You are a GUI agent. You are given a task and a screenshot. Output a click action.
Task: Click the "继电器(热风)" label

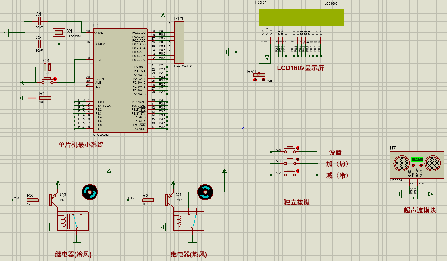pos(189,255)
